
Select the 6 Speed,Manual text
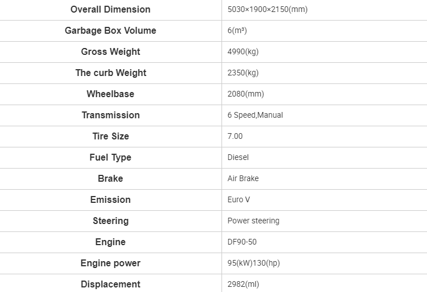pos(255,115)
